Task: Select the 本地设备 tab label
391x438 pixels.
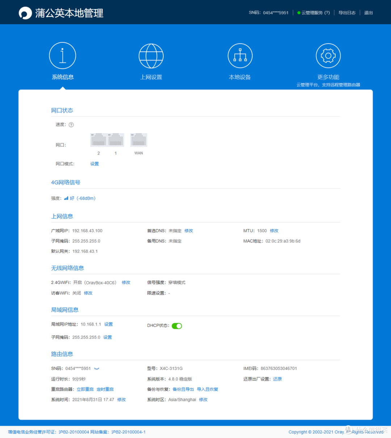Action: tap(240, 77)
